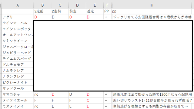Click the uppercase 'PP' cell in column F

(x=107, y=11)
